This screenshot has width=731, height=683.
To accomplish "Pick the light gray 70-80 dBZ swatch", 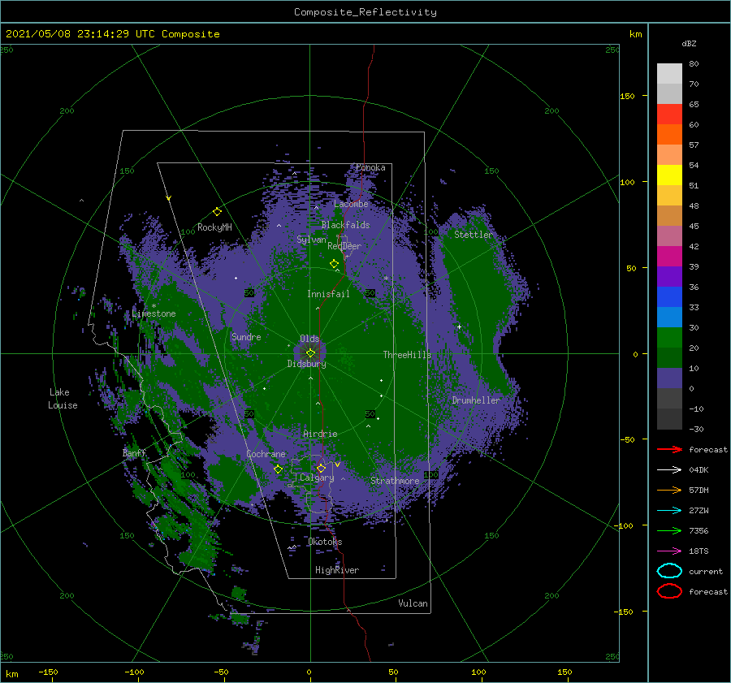I will pos(669,74).
